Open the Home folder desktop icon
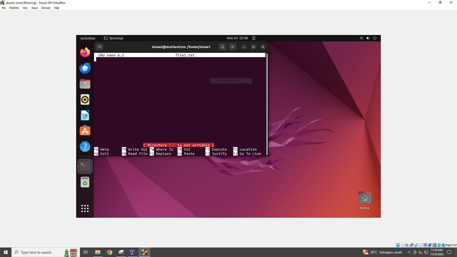Image resolution: width=457 pixels, height=257 pixels. coord(365,201)
